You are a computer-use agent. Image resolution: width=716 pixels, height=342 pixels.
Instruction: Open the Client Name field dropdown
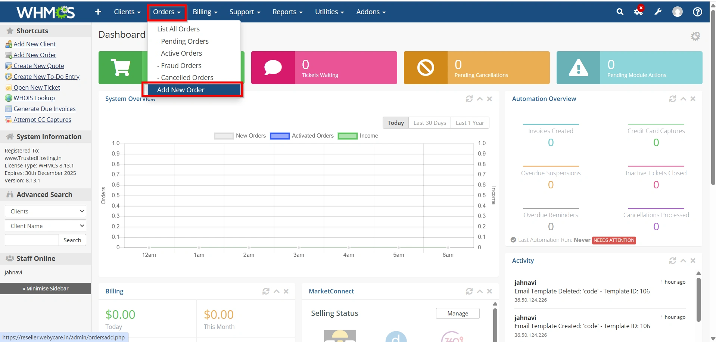[46, 226]
